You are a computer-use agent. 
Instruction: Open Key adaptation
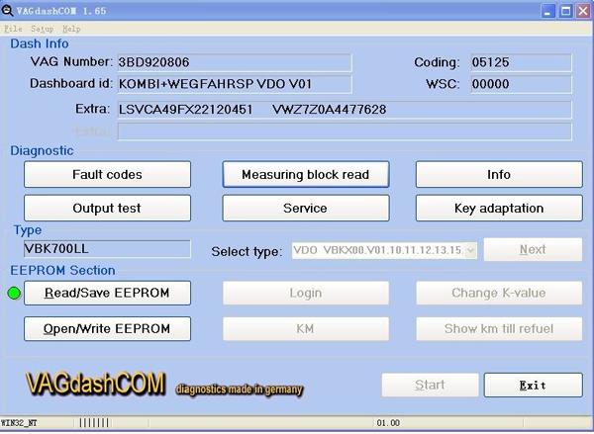[499, 209]
